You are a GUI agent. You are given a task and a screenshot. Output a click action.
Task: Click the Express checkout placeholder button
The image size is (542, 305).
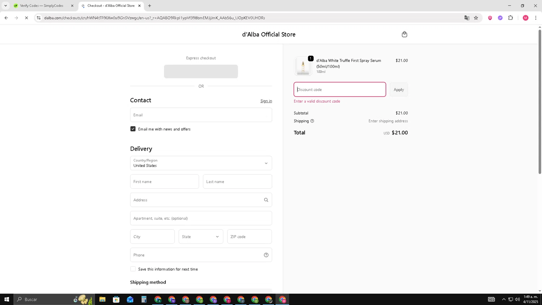tap(201, 72)
